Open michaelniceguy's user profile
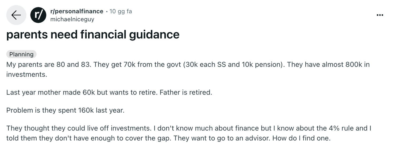The height and width of the screenshot is (149, 396). 72,19
